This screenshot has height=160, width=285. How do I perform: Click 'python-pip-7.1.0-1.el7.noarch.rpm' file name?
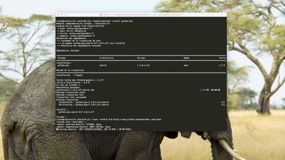point(75,90)
